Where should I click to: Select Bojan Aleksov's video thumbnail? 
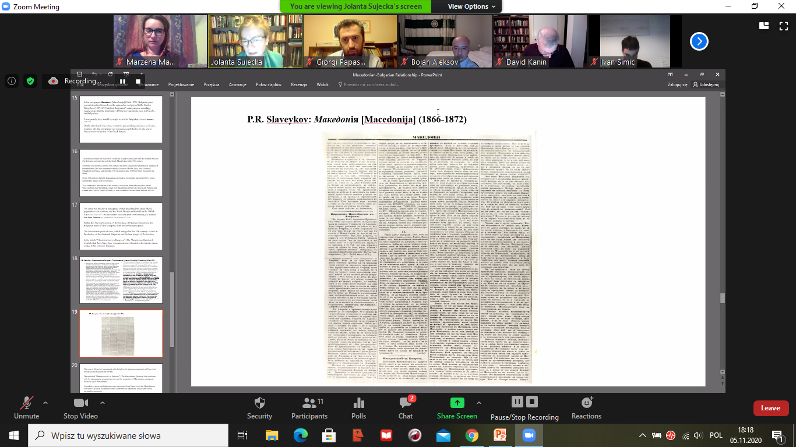tap(445, 41)
